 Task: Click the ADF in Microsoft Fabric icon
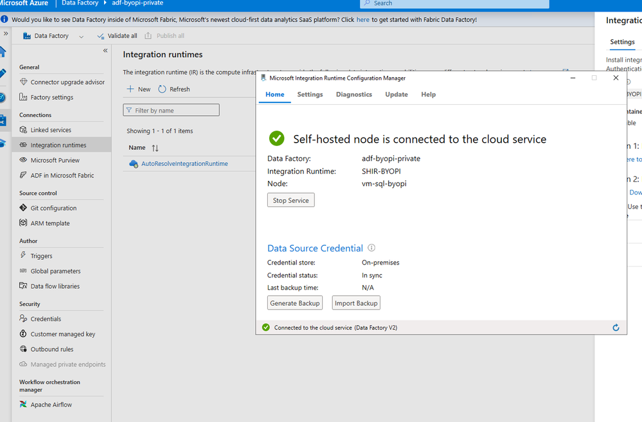point(23,176)
